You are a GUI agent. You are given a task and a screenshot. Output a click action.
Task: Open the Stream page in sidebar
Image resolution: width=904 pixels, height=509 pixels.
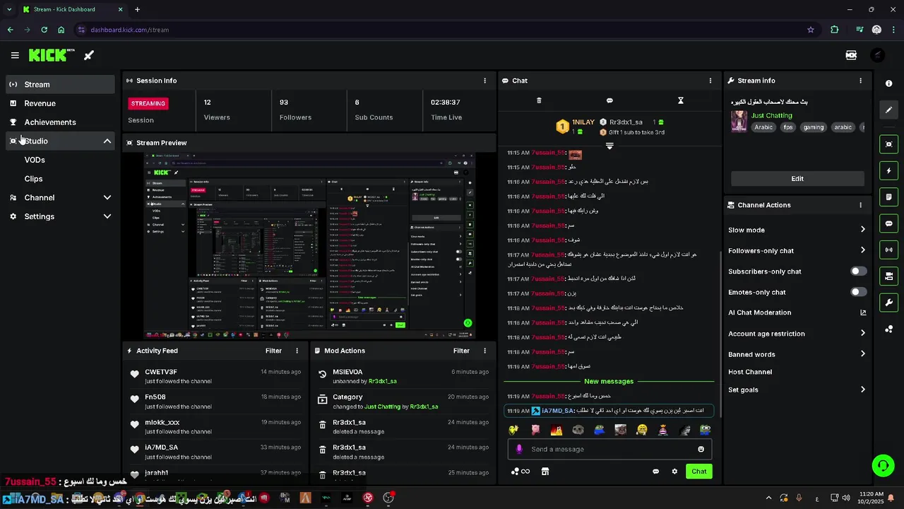click(60, 84)
